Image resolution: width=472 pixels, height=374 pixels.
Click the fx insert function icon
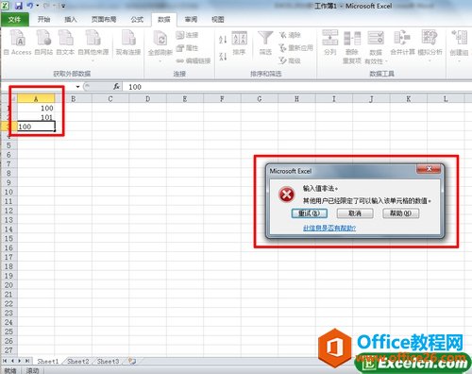[116, 86]
